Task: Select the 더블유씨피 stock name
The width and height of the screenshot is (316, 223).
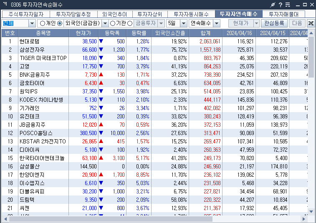Action: [x=32, y=192]
